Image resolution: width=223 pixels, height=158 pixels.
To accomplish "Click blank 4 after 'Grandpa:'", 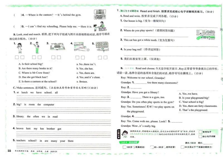I will click(x=141, y=116).
